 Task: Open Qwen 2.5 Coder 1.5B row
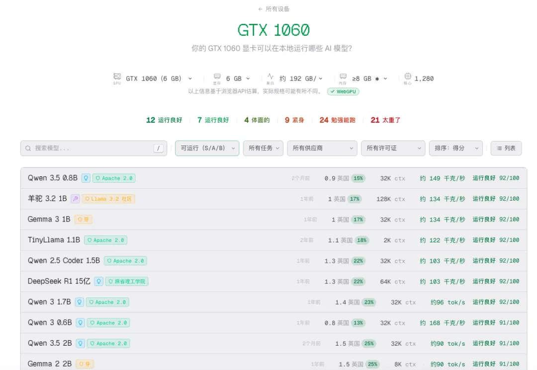(273, 261)
